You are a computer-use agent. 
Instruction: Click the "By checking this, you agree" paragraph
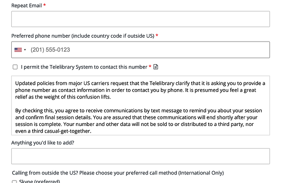tap(138, 121)
